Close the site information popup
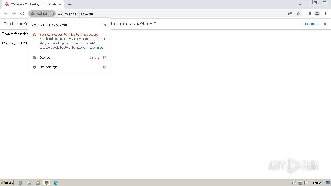 point(105,25)
